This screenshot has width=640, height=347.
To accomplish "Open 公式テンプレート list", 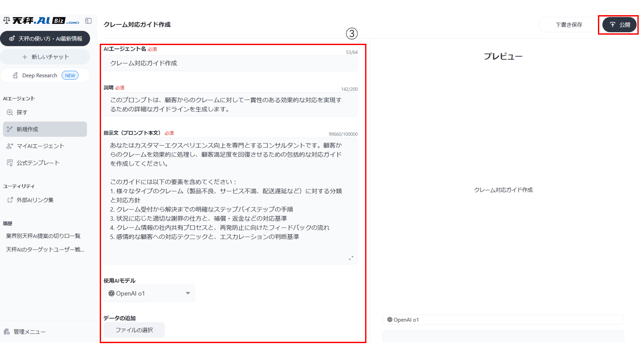I will 38,163.
